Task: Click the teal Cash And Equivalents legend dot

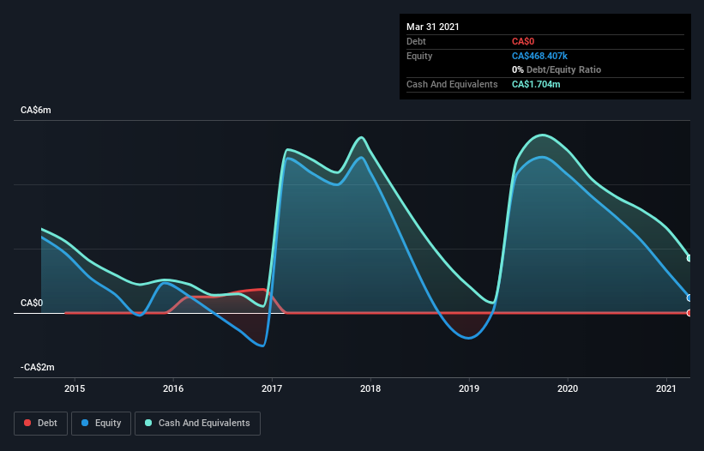Action: click(148, 423)
